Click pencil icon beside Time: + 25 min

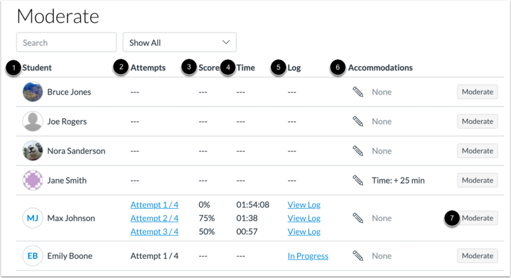(358, 180)
